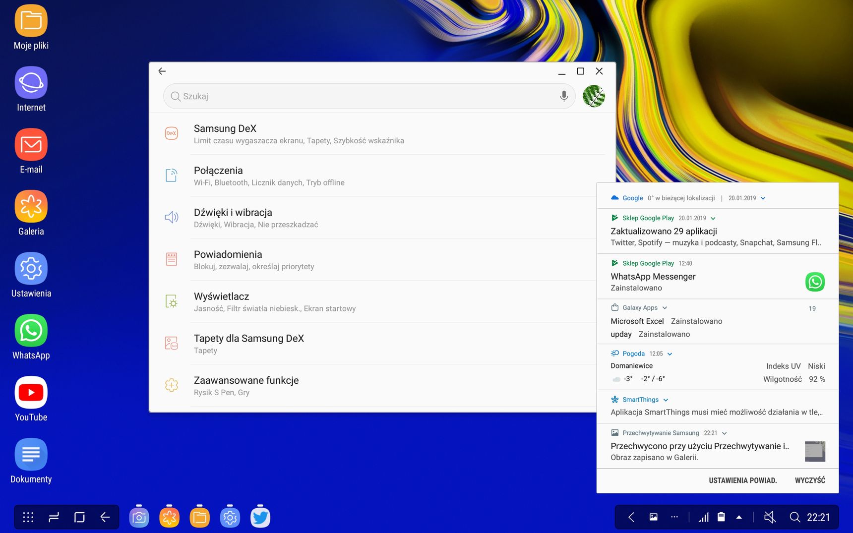The width and height of the screenshot is (853, 533).
Task: Open YouTube desktop icon
Action: [x=31, y=399]
